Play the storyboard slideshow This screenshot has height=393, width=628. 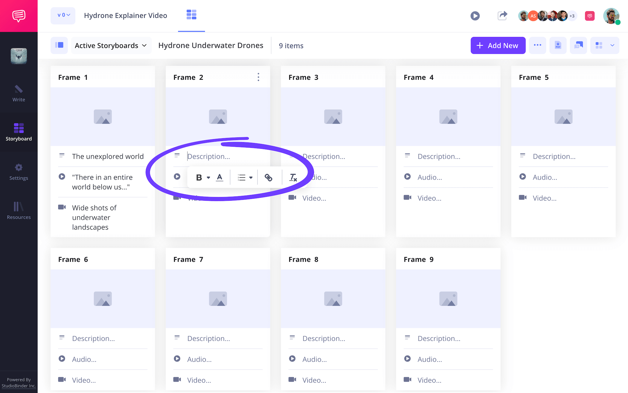475,16
